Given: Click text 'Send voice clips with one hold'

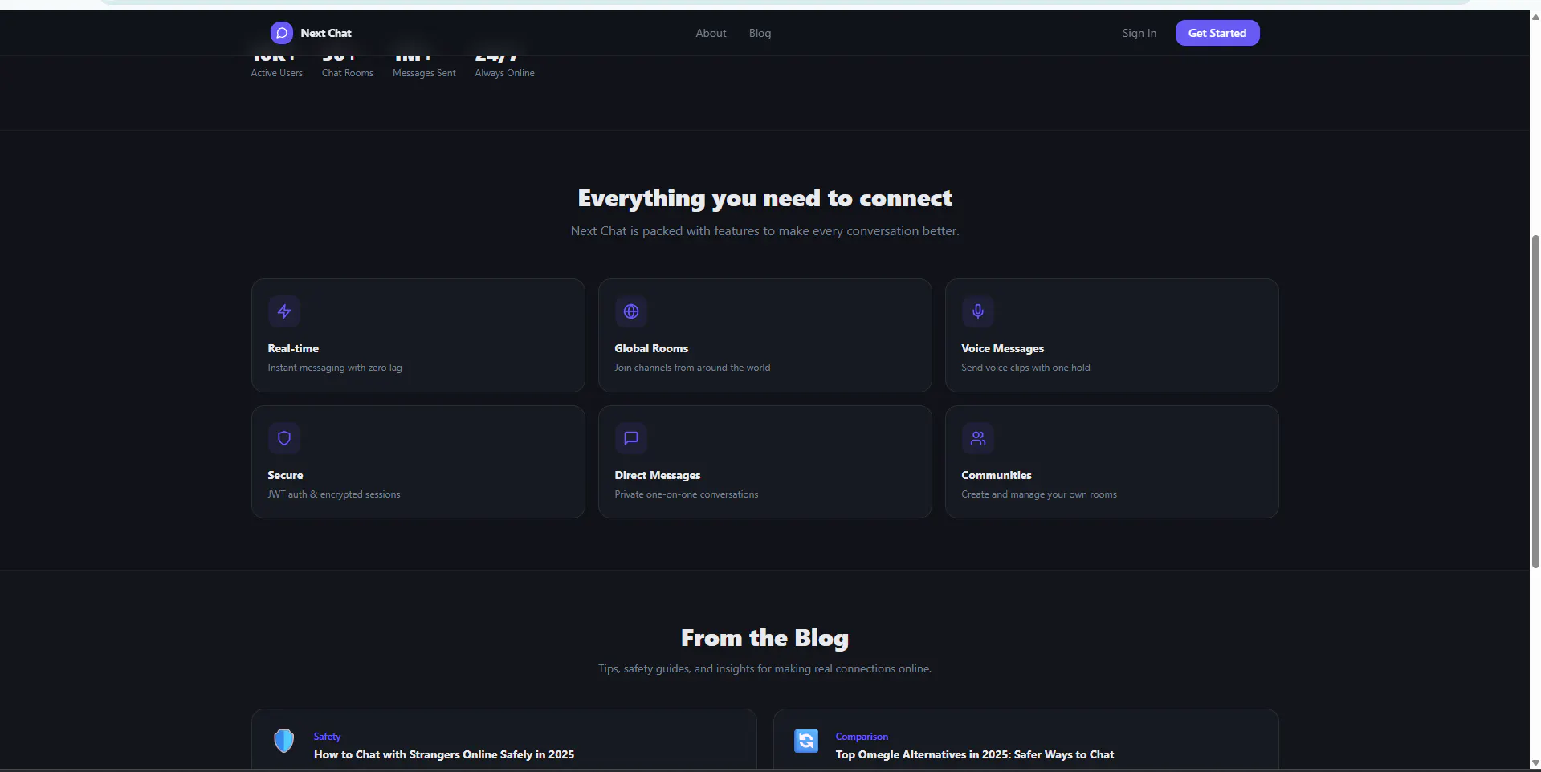Looking at the screenshot, I should point(1025,368).
